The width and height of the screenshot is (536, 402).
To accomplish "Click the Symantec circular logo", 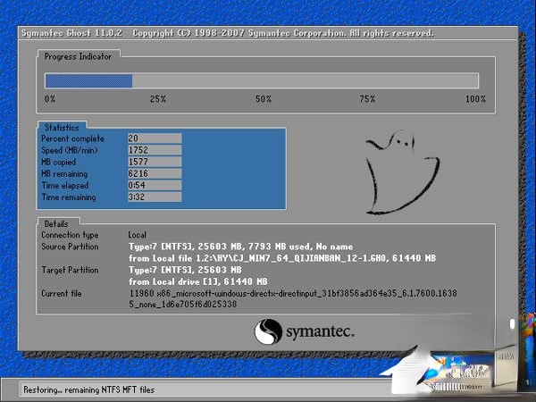I will 268,331.
